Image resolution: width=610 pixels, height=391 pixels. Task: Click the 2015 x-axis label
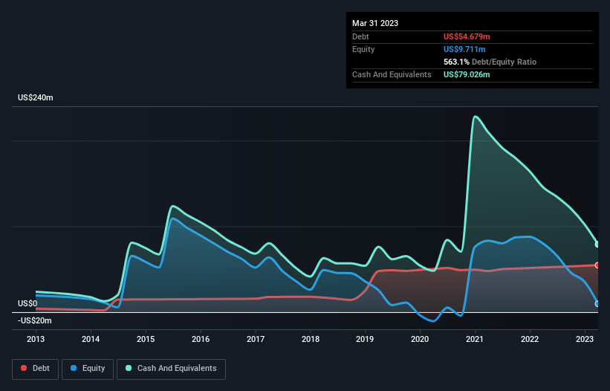coord(146,339)
